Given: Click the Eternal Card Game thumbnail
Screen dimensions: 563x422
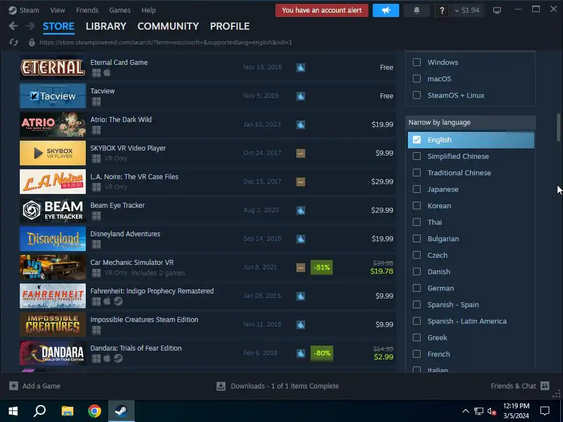Looking at the screenshot, I should 53,68.
